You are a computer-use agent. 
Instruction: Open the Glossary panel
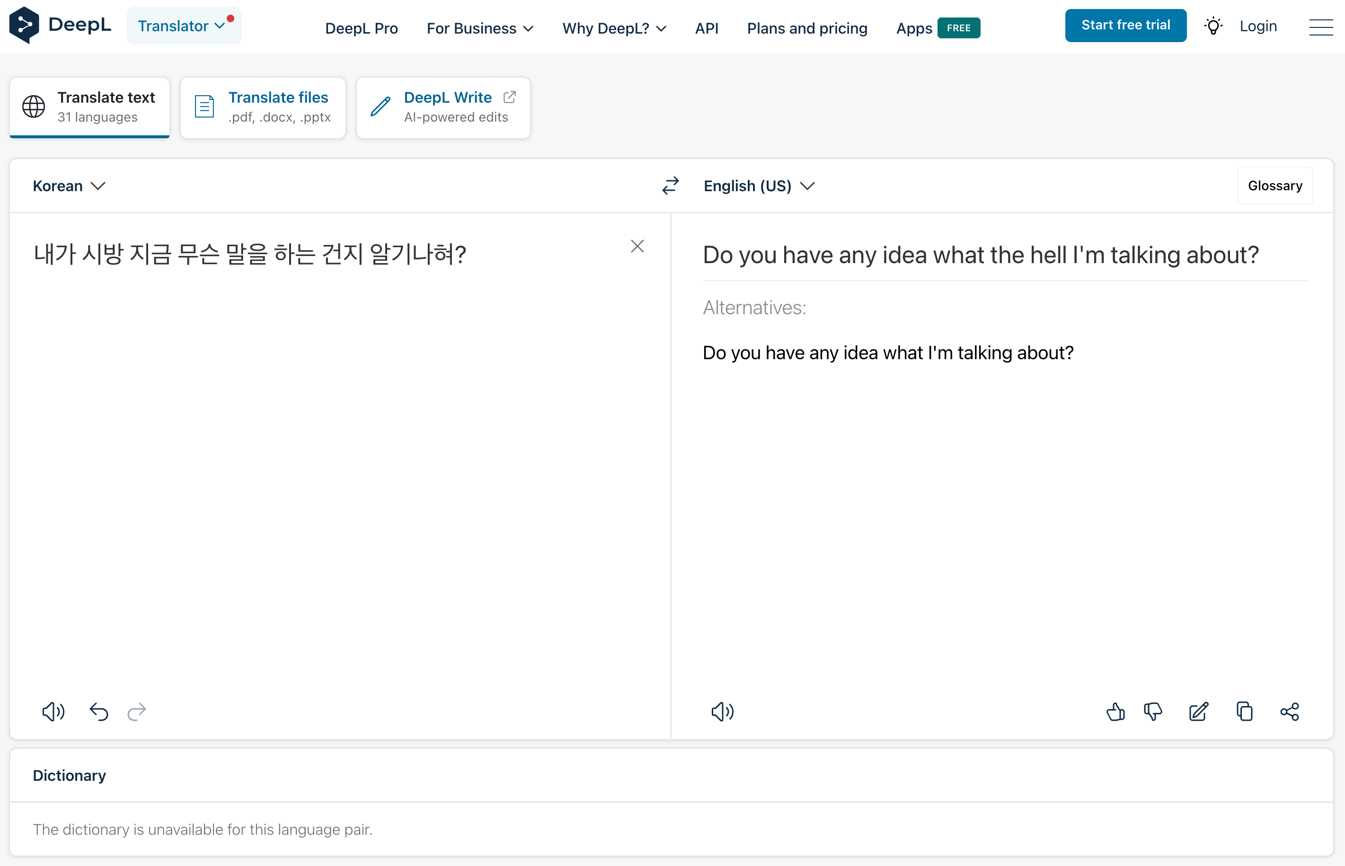pos(1274,186)
